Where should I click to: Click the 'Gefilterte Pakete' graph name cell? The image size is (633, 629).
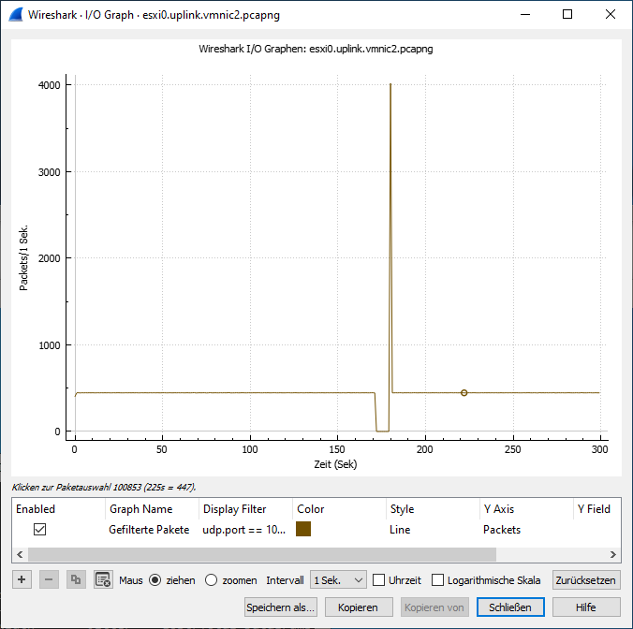pos(149,530)
